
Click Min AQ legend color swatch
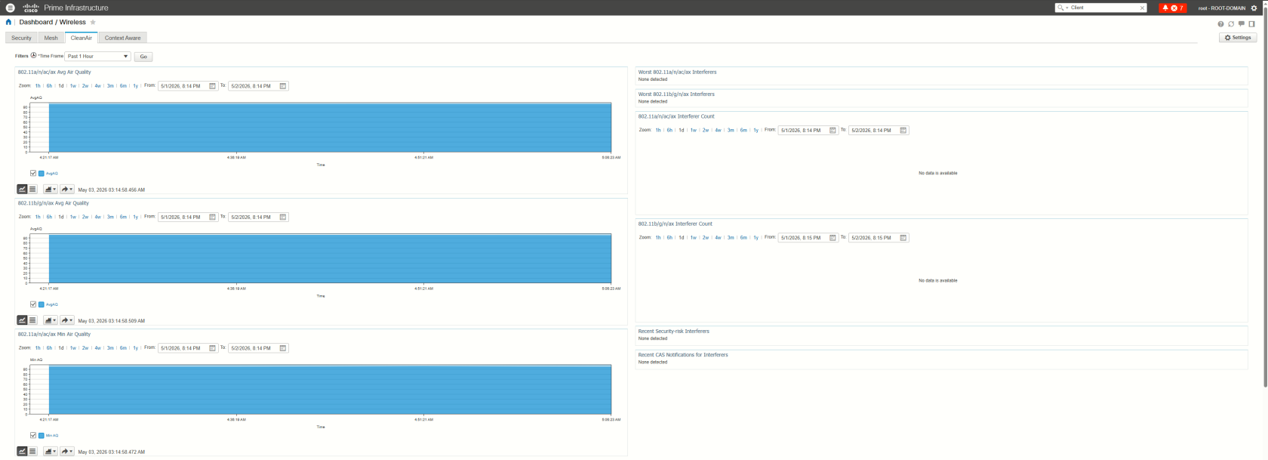(x=42, y=436)
